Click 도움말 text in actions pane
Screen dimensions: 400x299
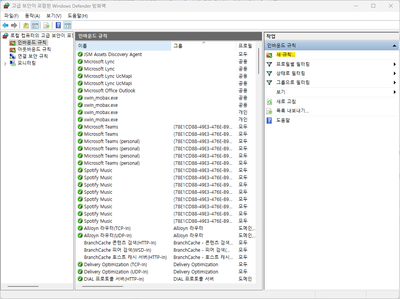tap(283, 120)
